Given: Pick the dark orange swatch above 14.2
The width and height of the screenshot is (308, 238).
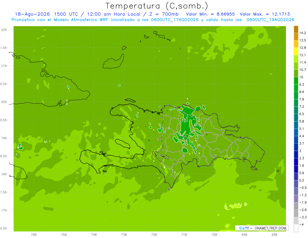Looking at the screenshot, I should [x=296, y=29].
